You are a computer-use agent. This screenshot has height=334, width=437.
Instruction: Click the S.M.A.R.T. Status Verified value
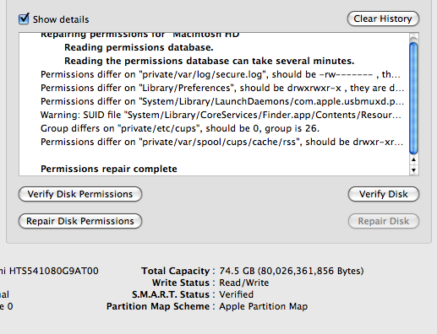[x=237, y=294]
